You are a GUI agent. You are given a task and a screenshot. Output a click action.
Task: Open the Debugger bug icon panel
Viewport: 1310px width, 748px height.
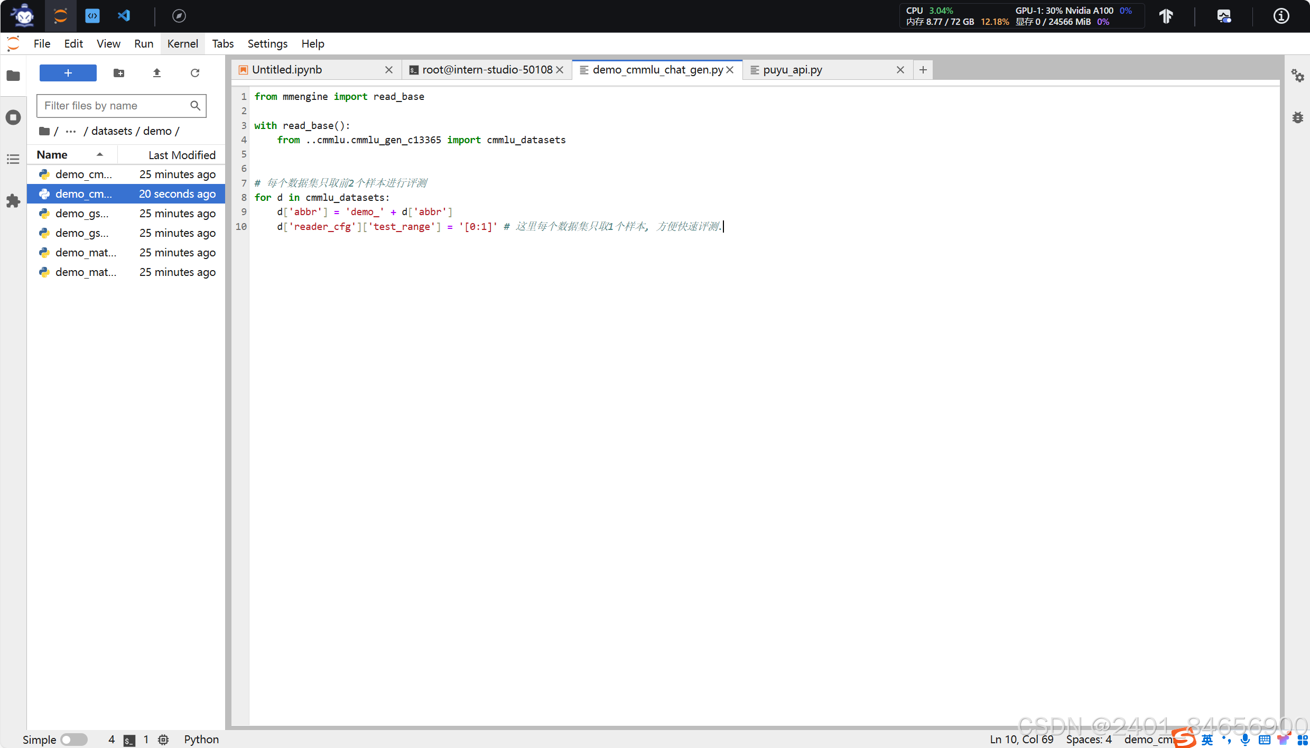click(x=1297, y=117)
